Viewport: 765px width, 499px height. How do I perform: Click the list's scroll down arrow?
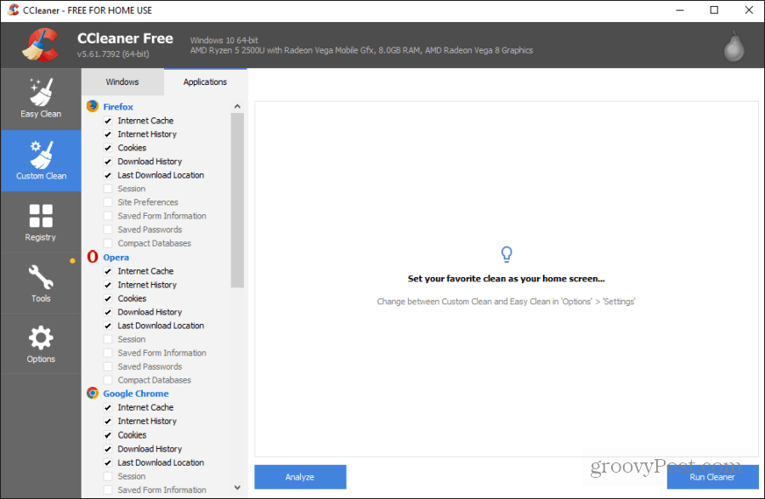point(238,487)
